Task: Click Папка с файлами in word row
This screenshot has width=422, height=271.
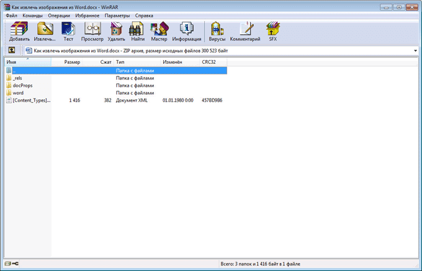Action: (135, 93)
